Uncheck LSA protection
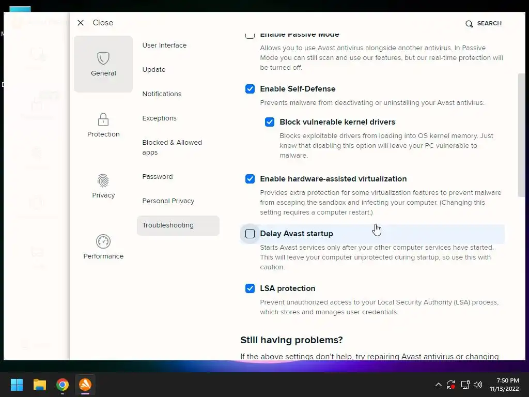The image size is (529, 397). click(x=250, y=288)
